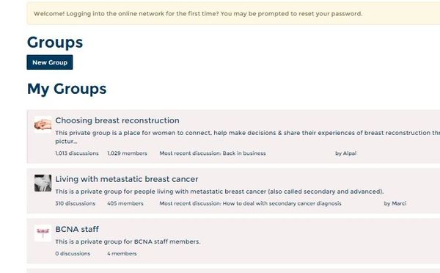
Task: Open the Choosing breast reconstruction group title
Action: [117, 120]
